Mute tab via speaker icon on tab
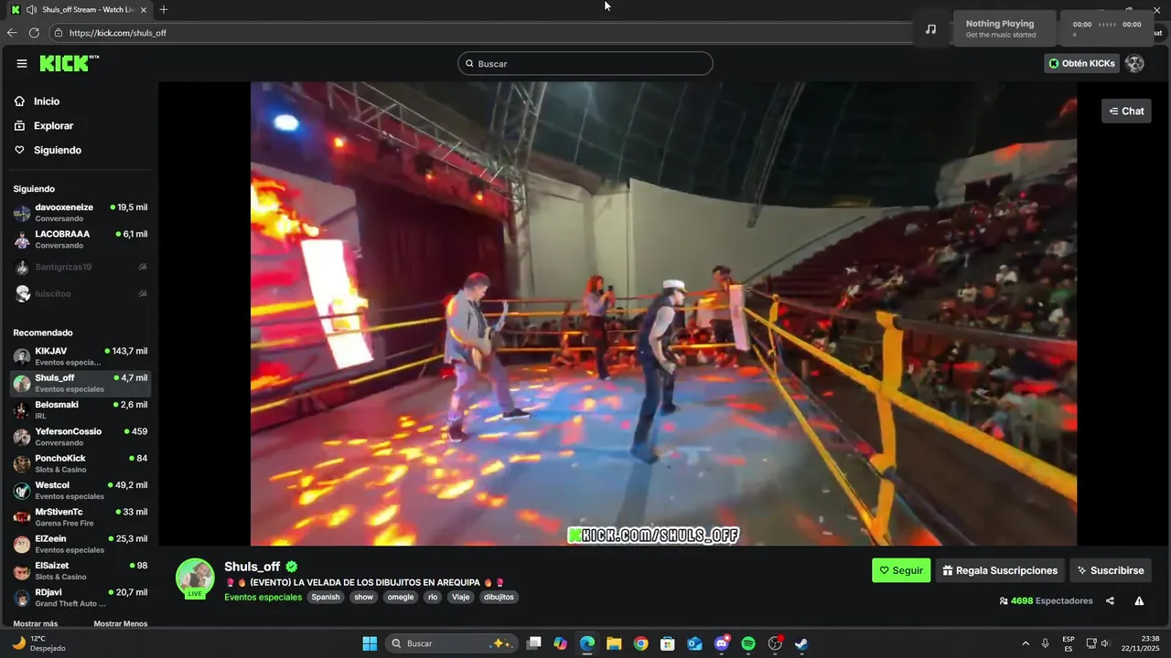This screenshot has height=658, width=1171. point(32,9)
